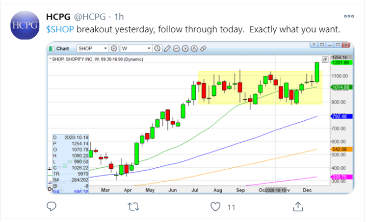The image size is (367, 222).
Task: Click the Jul month label on axis
Action: pyautogui.click(x=195, y=190)
